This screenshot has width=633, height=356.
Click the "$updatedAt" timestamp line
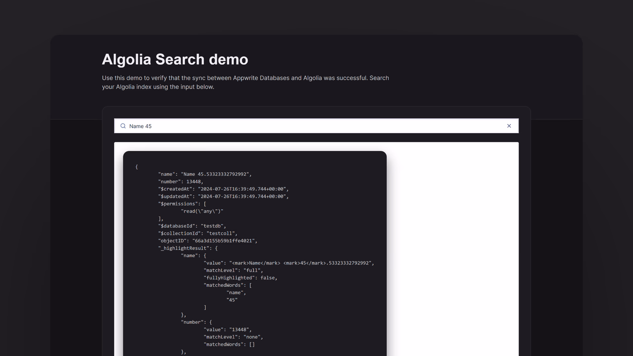pyautogui.click(x=223, y=196)
